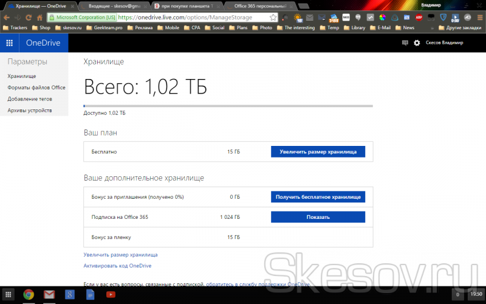486x304 pixels.
Task: Open Chrome from the taskbar shelf
Action: coord(29,295)
